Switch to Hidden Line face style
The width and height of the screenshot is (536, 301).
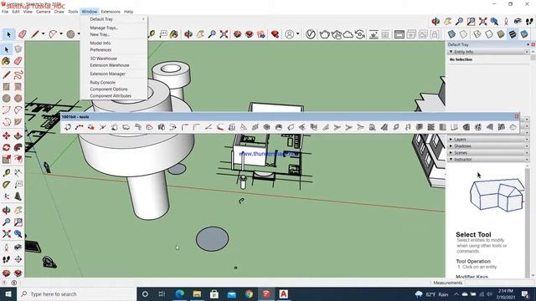(x=489, y=34)
